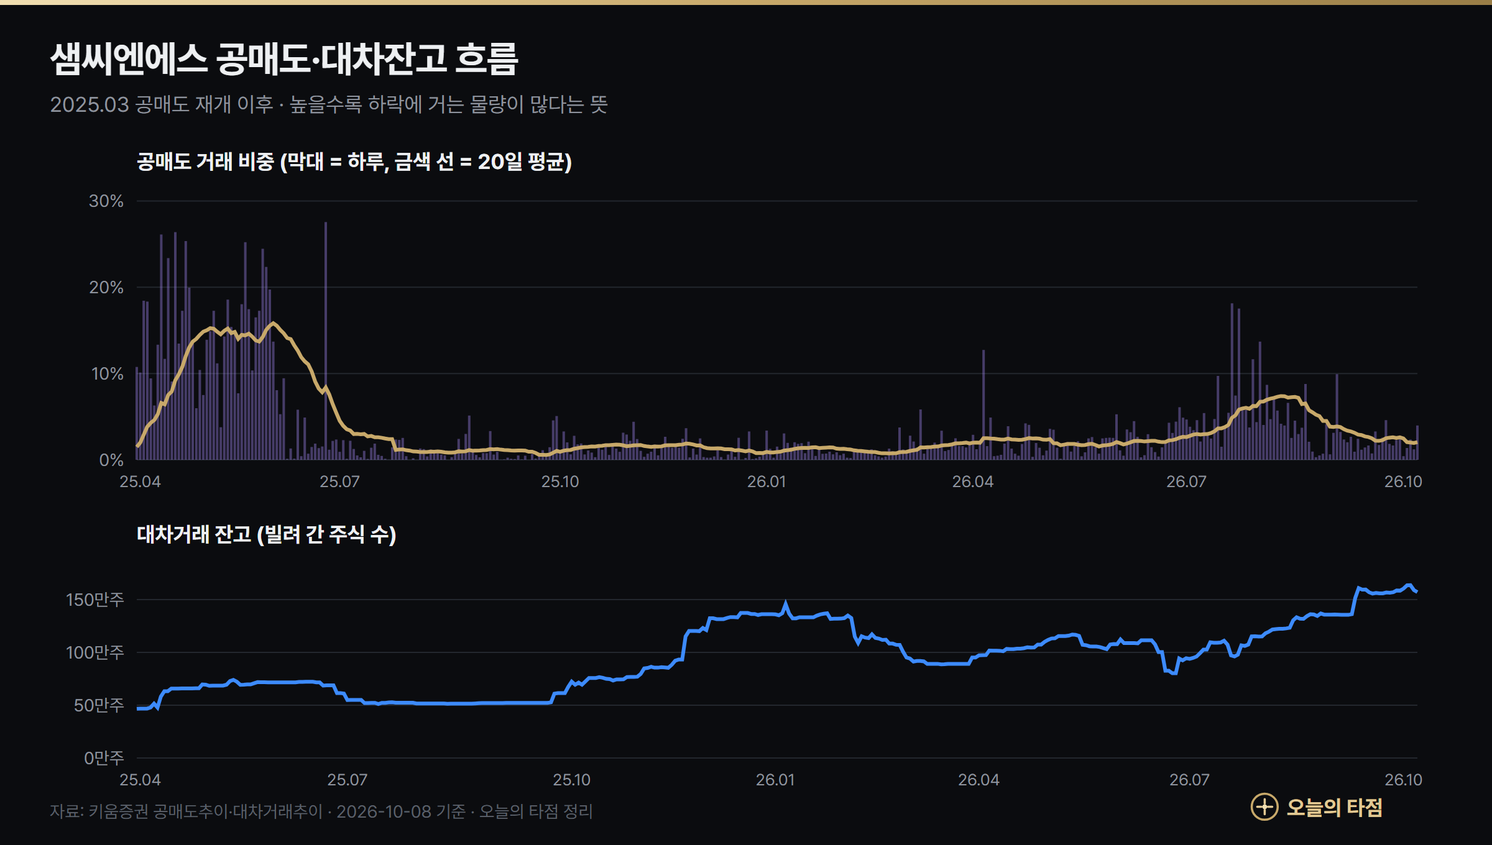Click the subtitle starting with '2025.03 공매도 재개 이후'
This screenshot has width=1492, height=845.
point(329,104)
